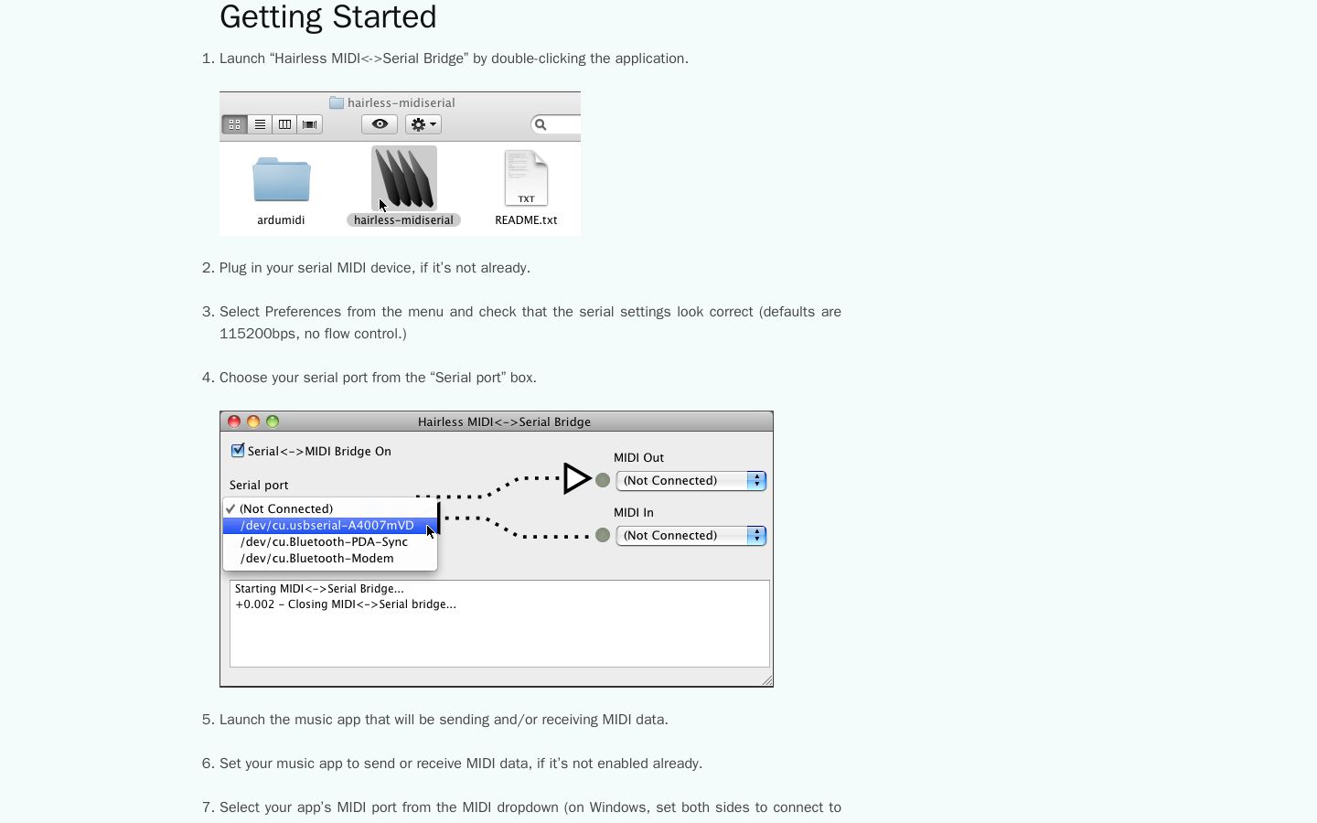Click inside the bridge log text area
This screenshot has width=1317, height=823.
coord(499,624)
